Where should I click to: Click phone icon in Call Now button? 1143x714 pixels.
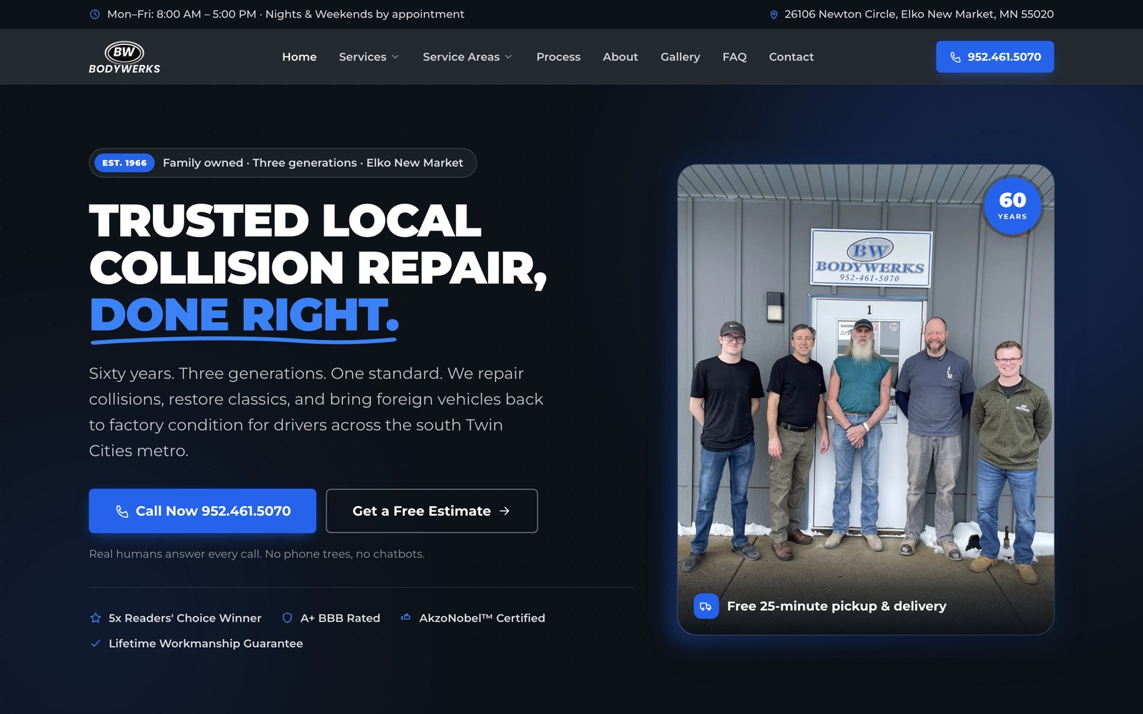point(122,511)
